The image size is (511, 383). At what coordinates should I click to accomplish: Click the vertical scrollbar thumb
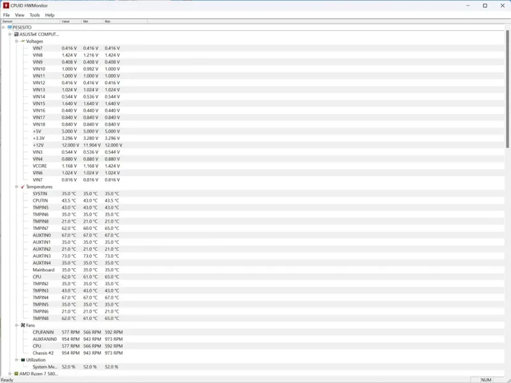(507, 89)
